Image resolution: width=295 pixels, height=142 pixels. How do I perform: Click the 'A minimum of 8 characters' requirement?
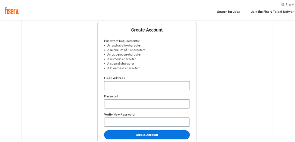click(126, 50)
